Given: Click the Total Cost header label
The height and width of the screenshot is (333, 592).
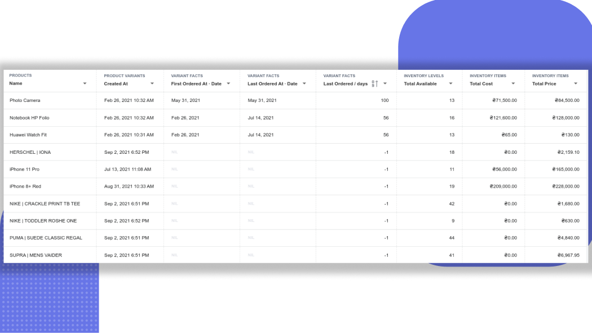Looking at the screenshot, I should click(481, 84).
